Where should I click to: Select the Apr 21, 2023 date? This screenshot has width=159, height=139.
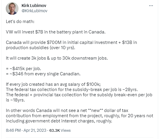point(35,130)
